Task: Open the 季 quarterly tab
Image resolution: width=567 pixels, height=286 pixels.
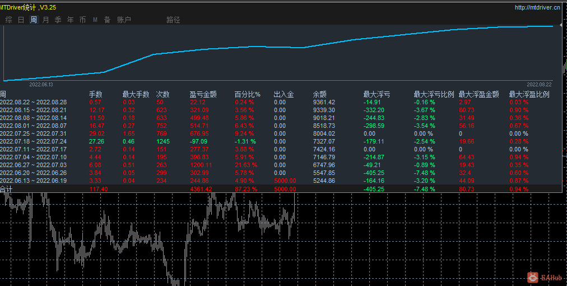Action: (58, 20)
